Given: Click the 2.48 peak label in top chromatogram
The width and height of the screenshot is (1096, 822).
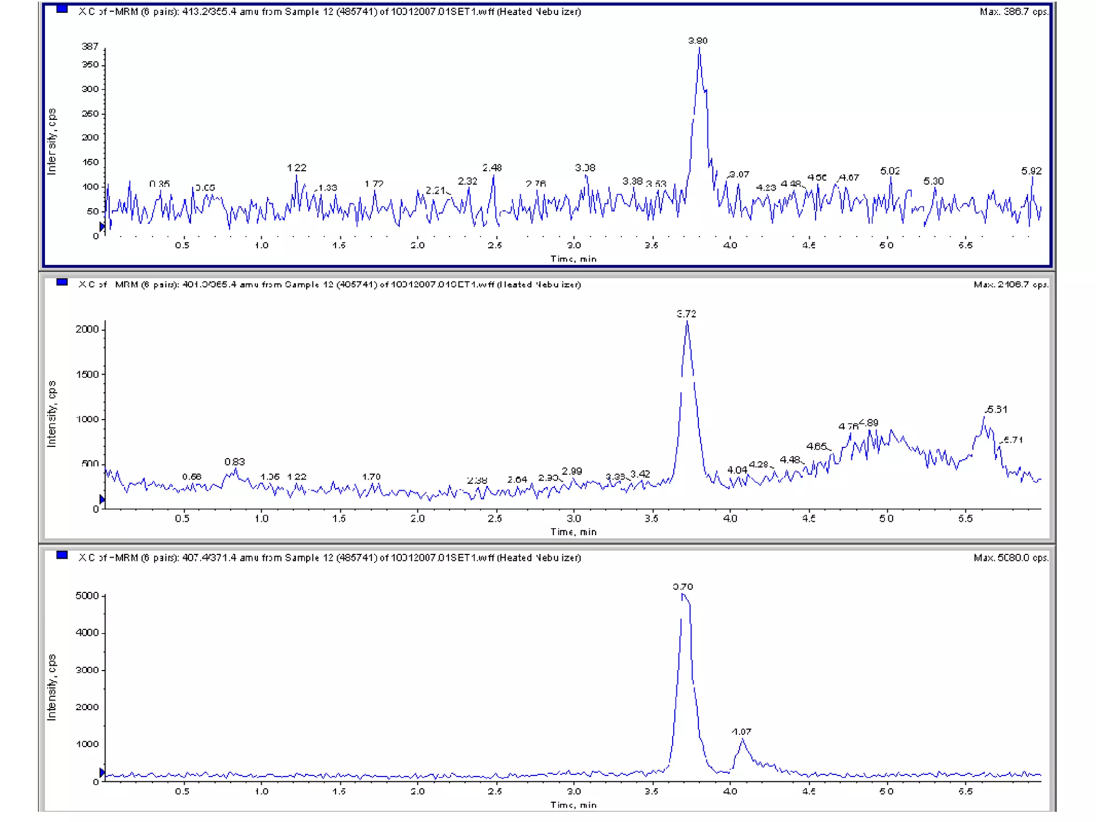Looking at the screenshot, I should [x=492, y=168].
